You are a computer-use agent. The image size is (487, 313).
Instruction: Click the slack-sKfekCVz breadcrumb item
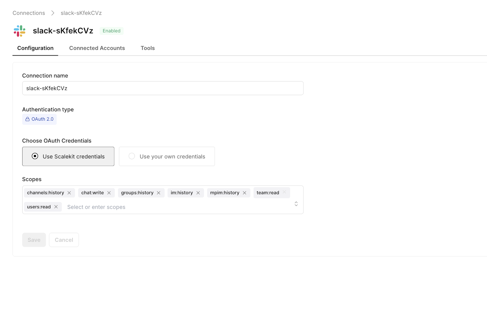(x=81, y=13)
